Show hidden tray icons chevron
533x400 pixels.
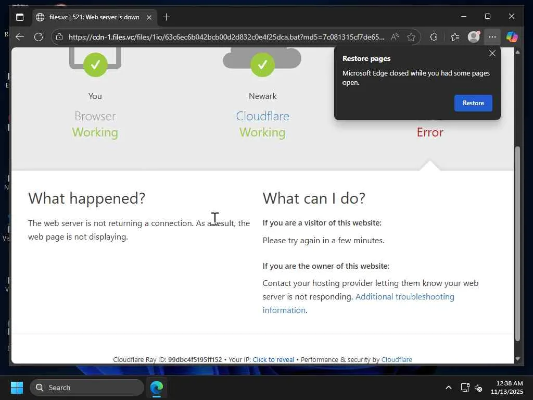click(449, 387)
